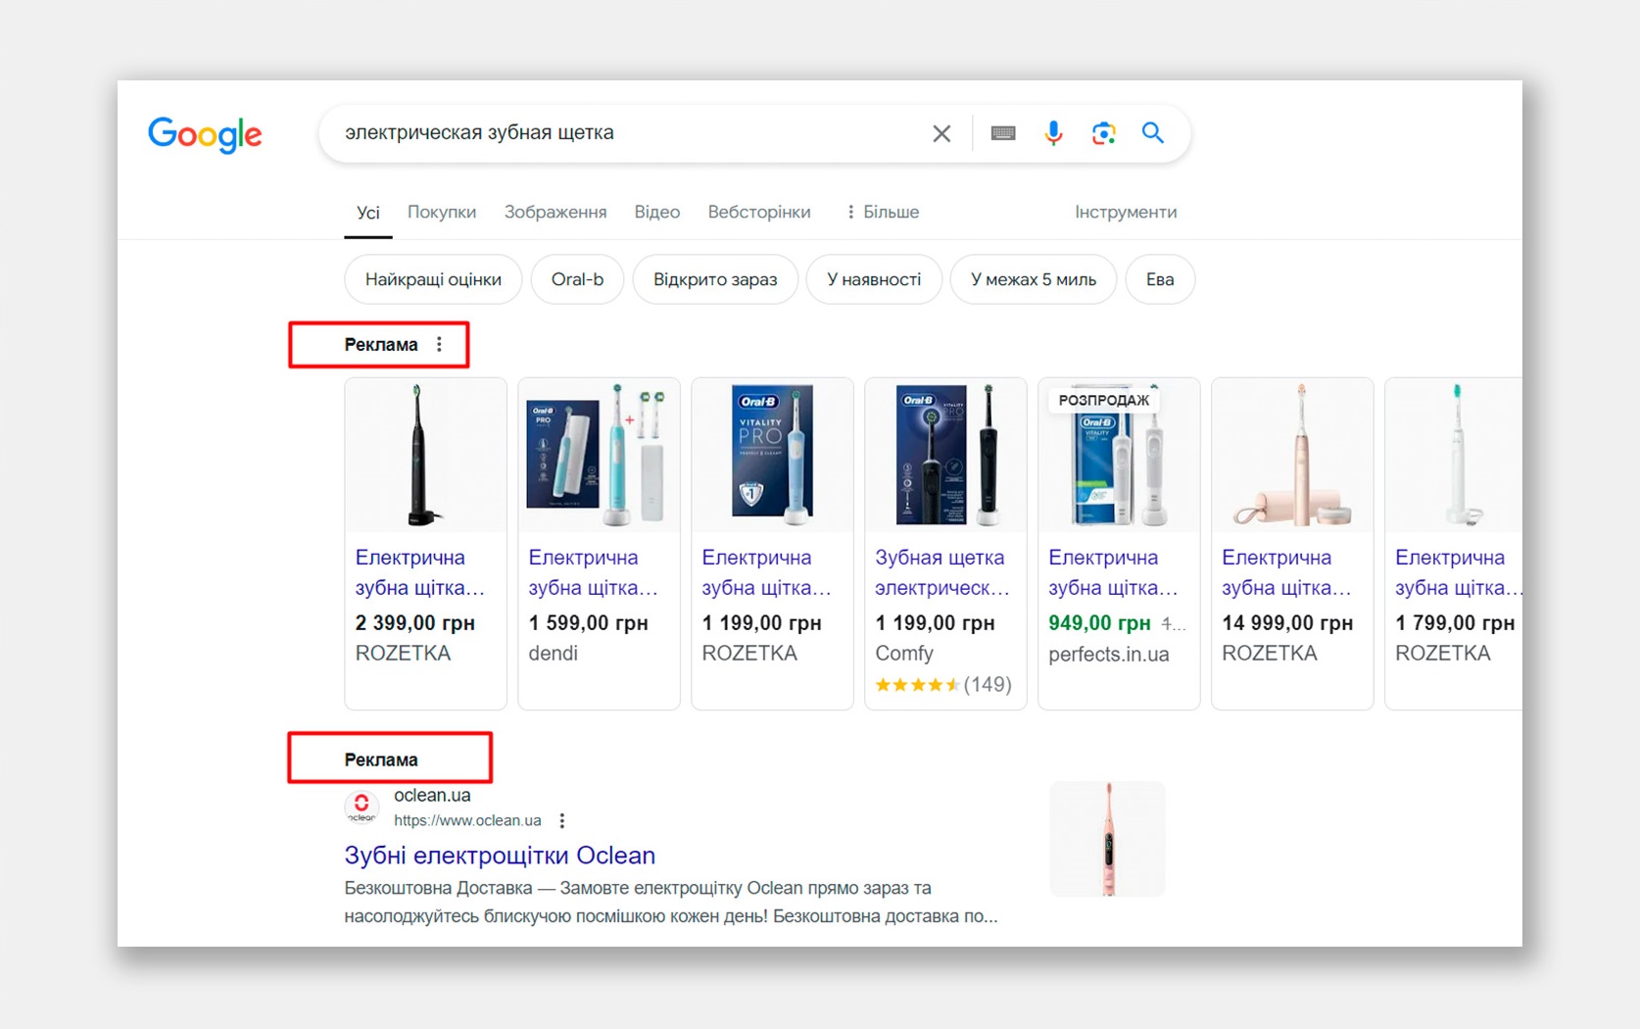
Task: Click the Google logo
Action: point(205,134)
